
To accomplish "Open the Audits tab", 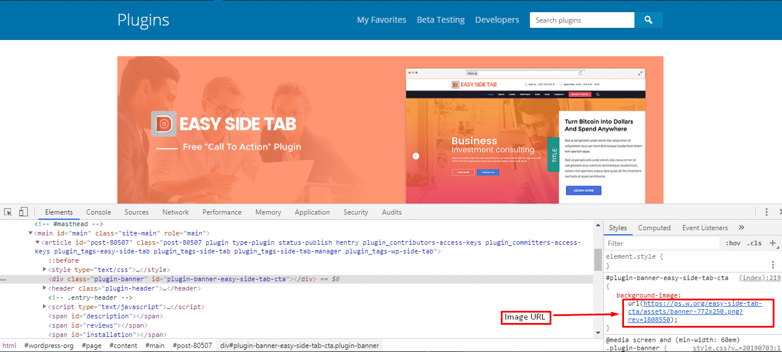I will coord(392,212).
